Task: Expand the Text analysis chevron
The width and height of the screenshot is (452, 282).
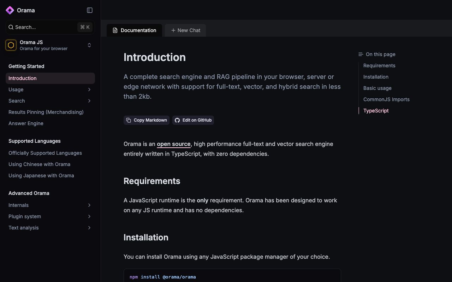Action: tap(89, 228)
